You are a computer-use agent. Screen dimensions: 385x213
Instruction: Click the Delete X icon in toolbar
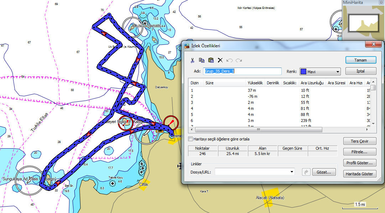click(x=220, y=60)
